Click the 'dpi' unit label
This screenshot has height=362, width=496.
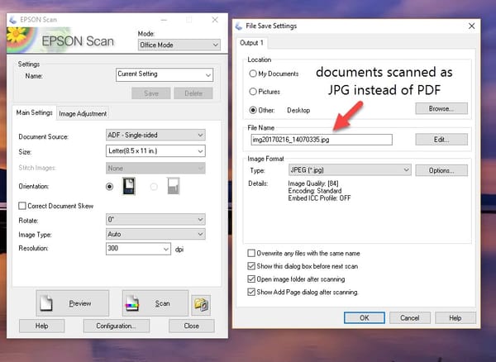pyautogui.click(x=179, y=250)
